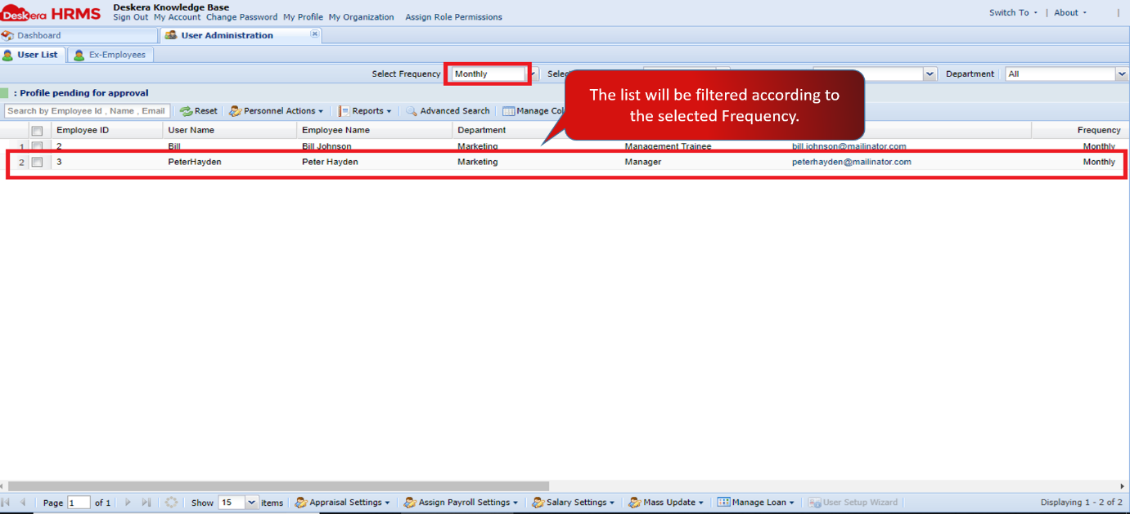Open Advanced Search

(448, 111)
